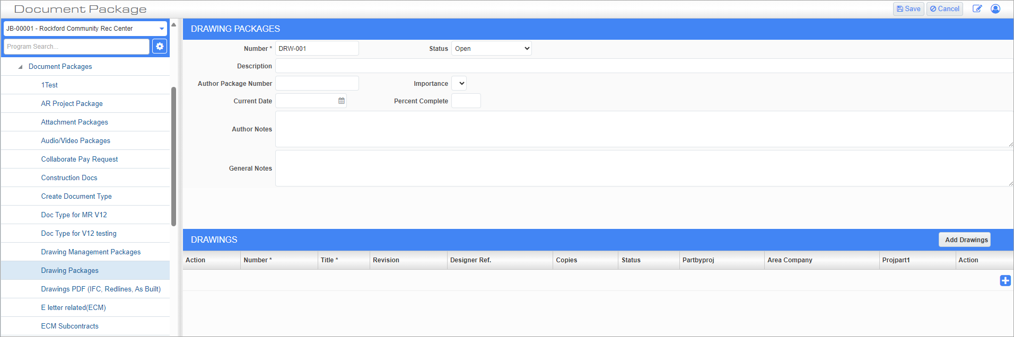Click the program search settings gear icon
This screenshot has width=1014, height=337.
pyautogui.click(x=160, y=47)
